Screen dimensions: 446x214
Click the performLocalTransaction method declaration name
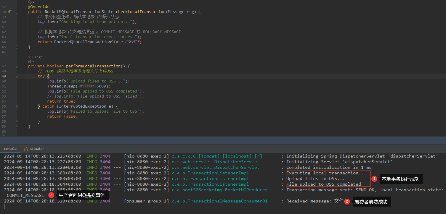click(93, 66)
